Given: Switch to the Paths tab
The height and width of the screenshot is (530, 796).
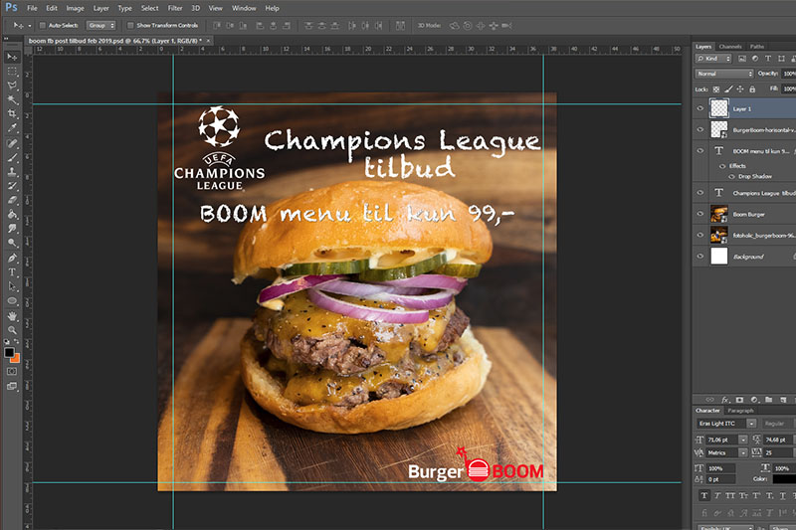Looking at the screenshot, I should pos(757,46).
